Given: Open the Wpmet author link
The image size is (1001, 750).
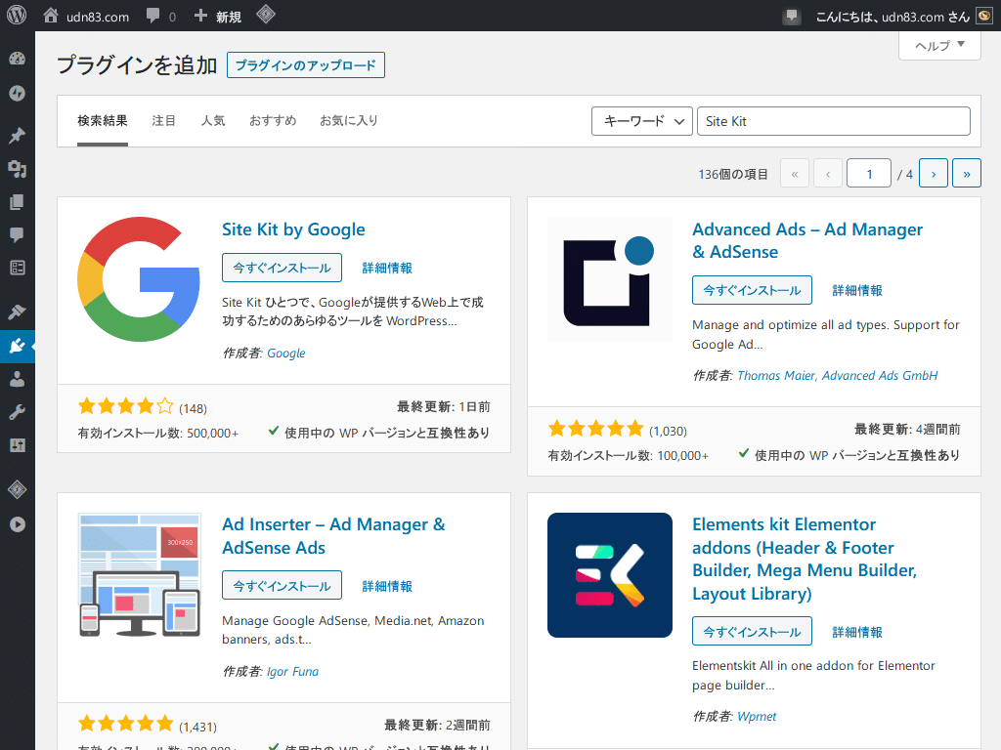Looking at the screenshot, I should click(x=757, y=716).
